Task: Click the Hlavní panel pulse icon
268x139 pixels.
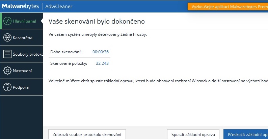Action: (x=7, y=21)
